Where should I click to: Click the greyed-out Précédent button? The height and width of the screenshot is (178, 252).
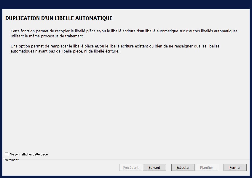coord(130,168)
